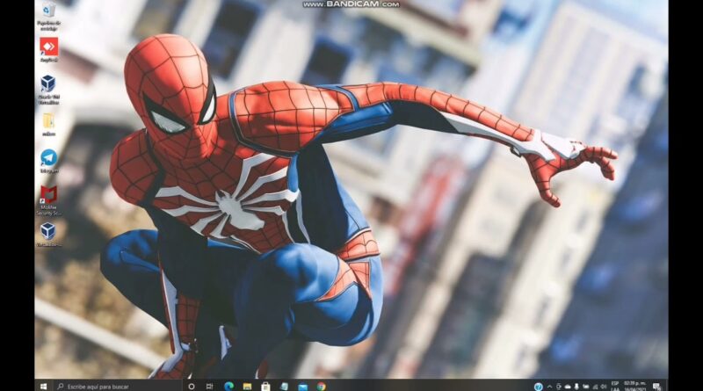Launch Microsoft Edge from the taskbar
Image resolution: width=703 pixels, height=391 pixels.
point(228,386)
